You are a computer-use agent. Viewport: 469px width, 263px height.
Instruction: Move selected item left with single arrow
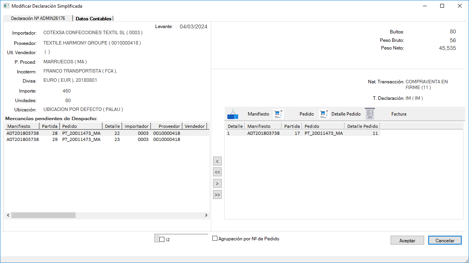click(217, 161)
